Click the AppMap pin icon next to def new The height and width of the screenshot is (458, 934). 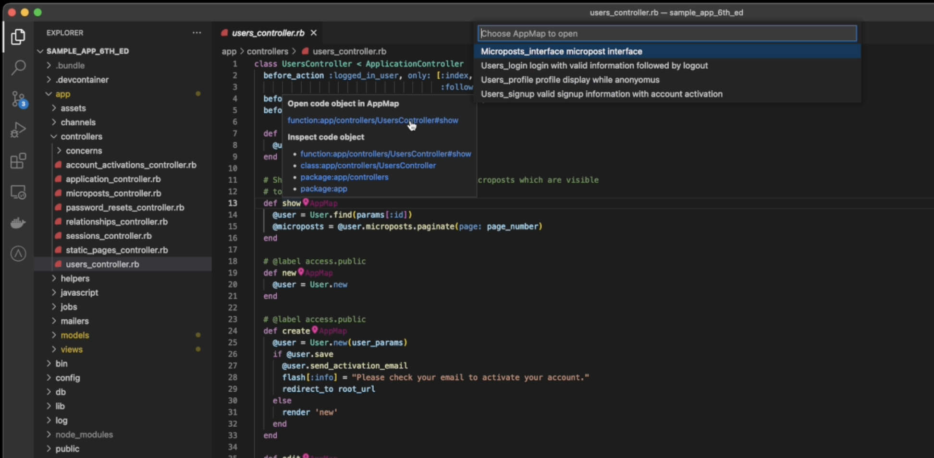pyautogui.click(x=301, y=272)
